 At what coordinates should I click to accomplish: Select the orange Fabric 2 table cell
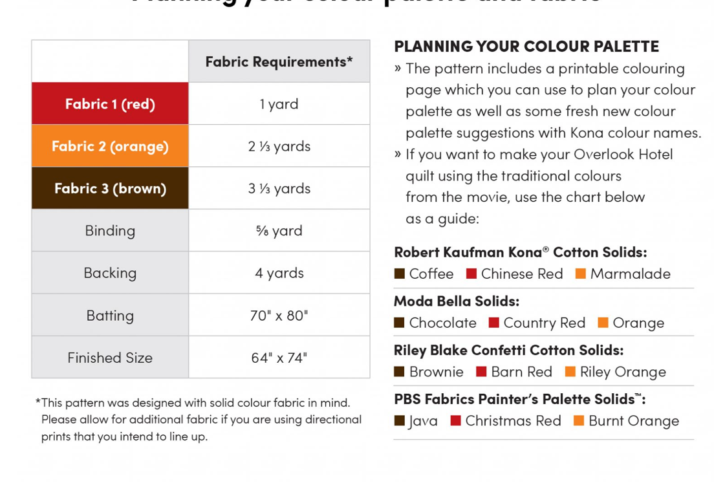point(110,146)
